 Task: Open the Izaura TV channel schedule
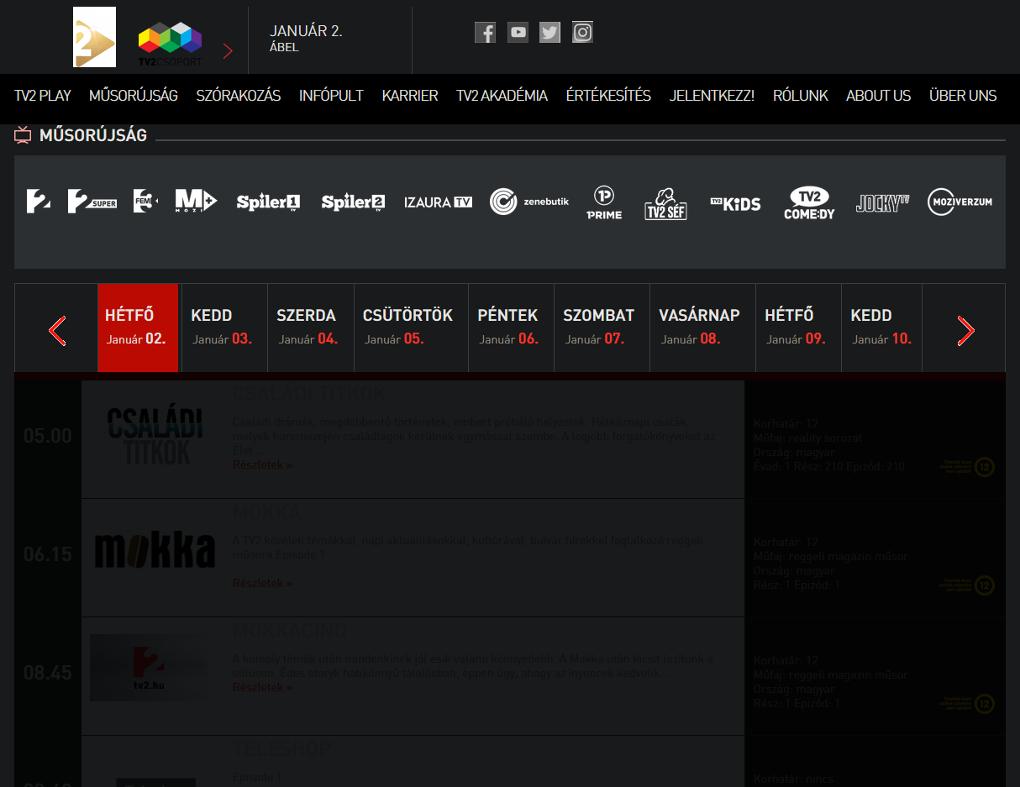(x=438, y=202)
